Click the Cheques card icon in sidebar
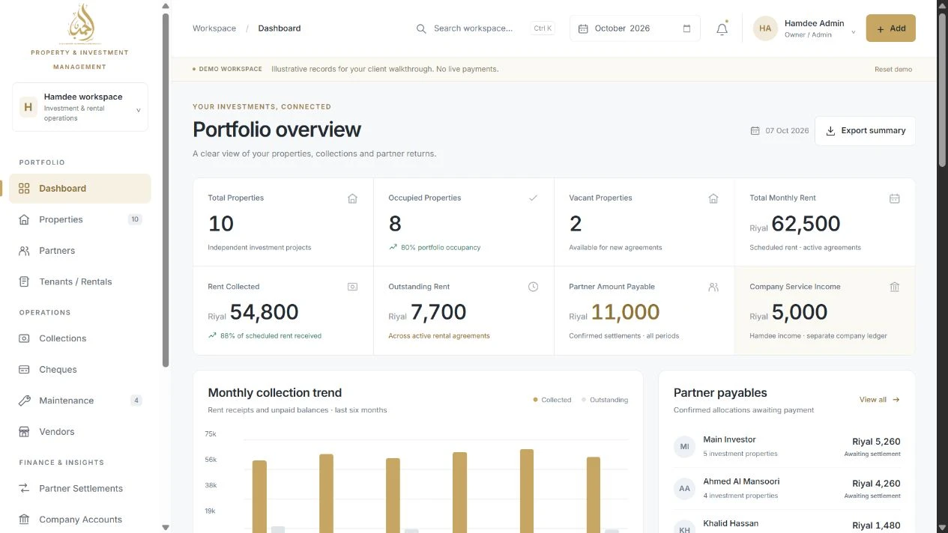This screenshot has height=533, width=948. point(24,370)
